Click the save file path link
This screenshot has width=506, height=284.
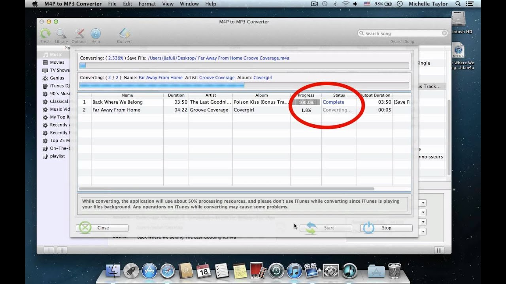point(218,58)
